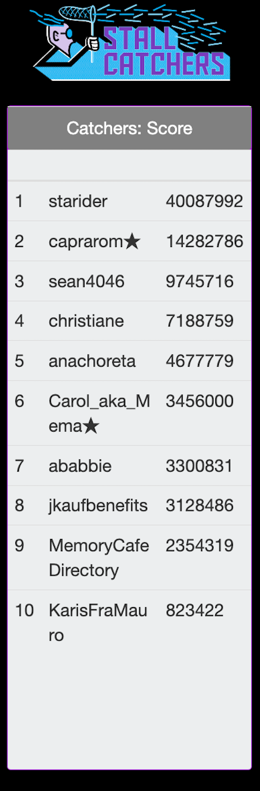Click the MemoryCafeDirectory username
Viewport: 260px width, 791px height.
click(99, 558)
